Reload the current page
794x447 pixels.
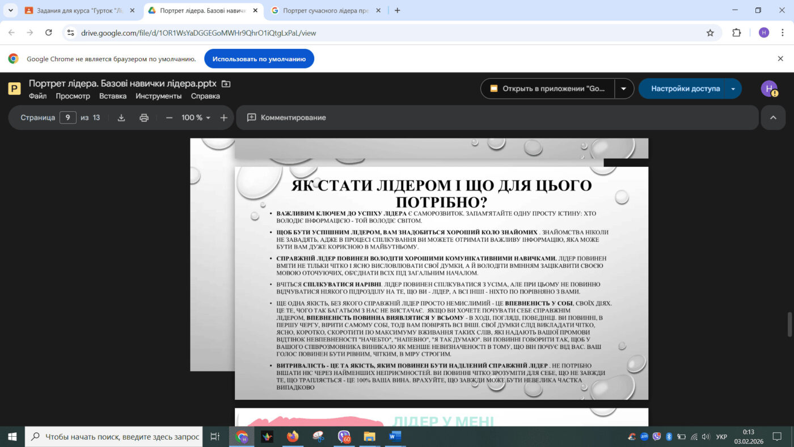pos(49,33)
